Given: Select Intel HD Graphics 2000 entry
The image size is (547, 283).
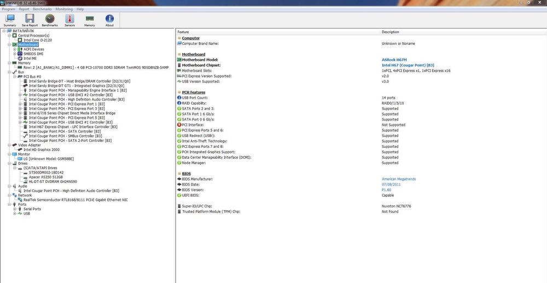Looking at the screenshot, I should click(42, 149).
